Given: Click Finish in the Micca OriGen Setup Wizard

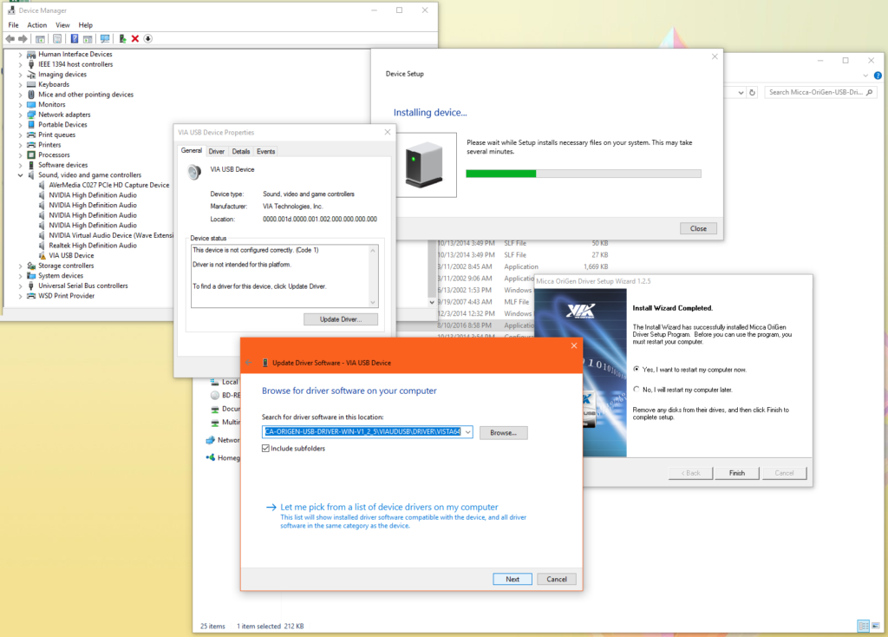Looking at the screenshot, I should pyautogui.click(x=737, y=473).
